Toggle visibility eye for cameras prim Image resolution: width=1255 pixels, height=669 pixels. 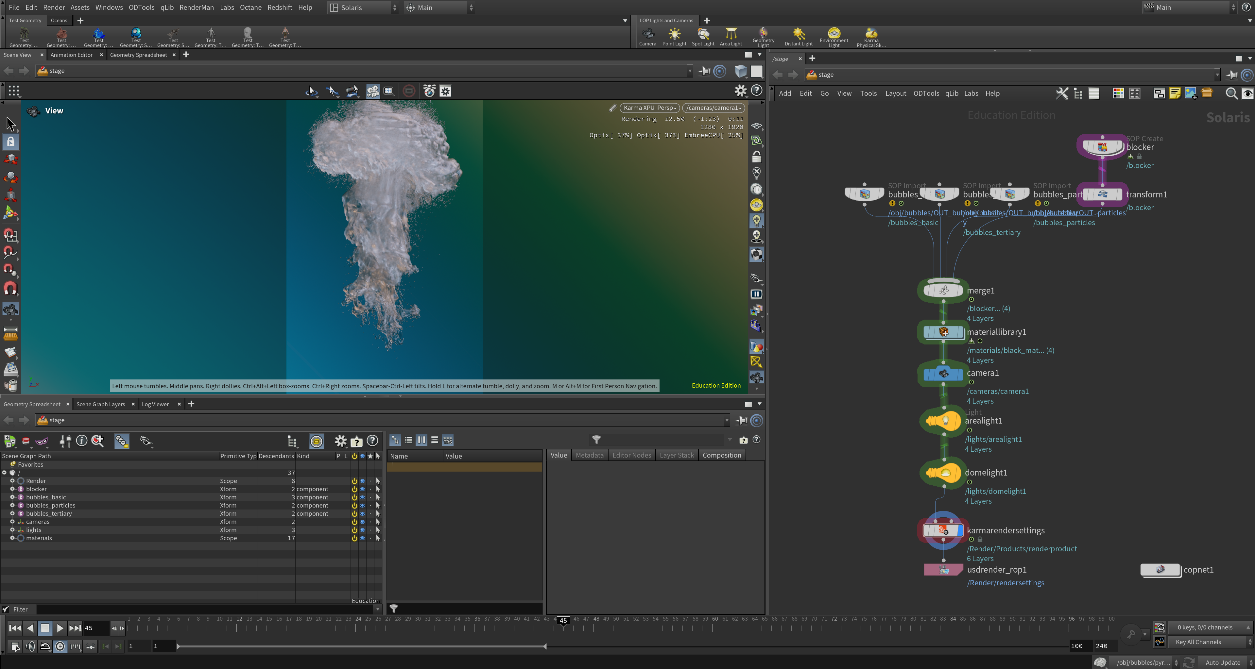[x=362, y=522]
